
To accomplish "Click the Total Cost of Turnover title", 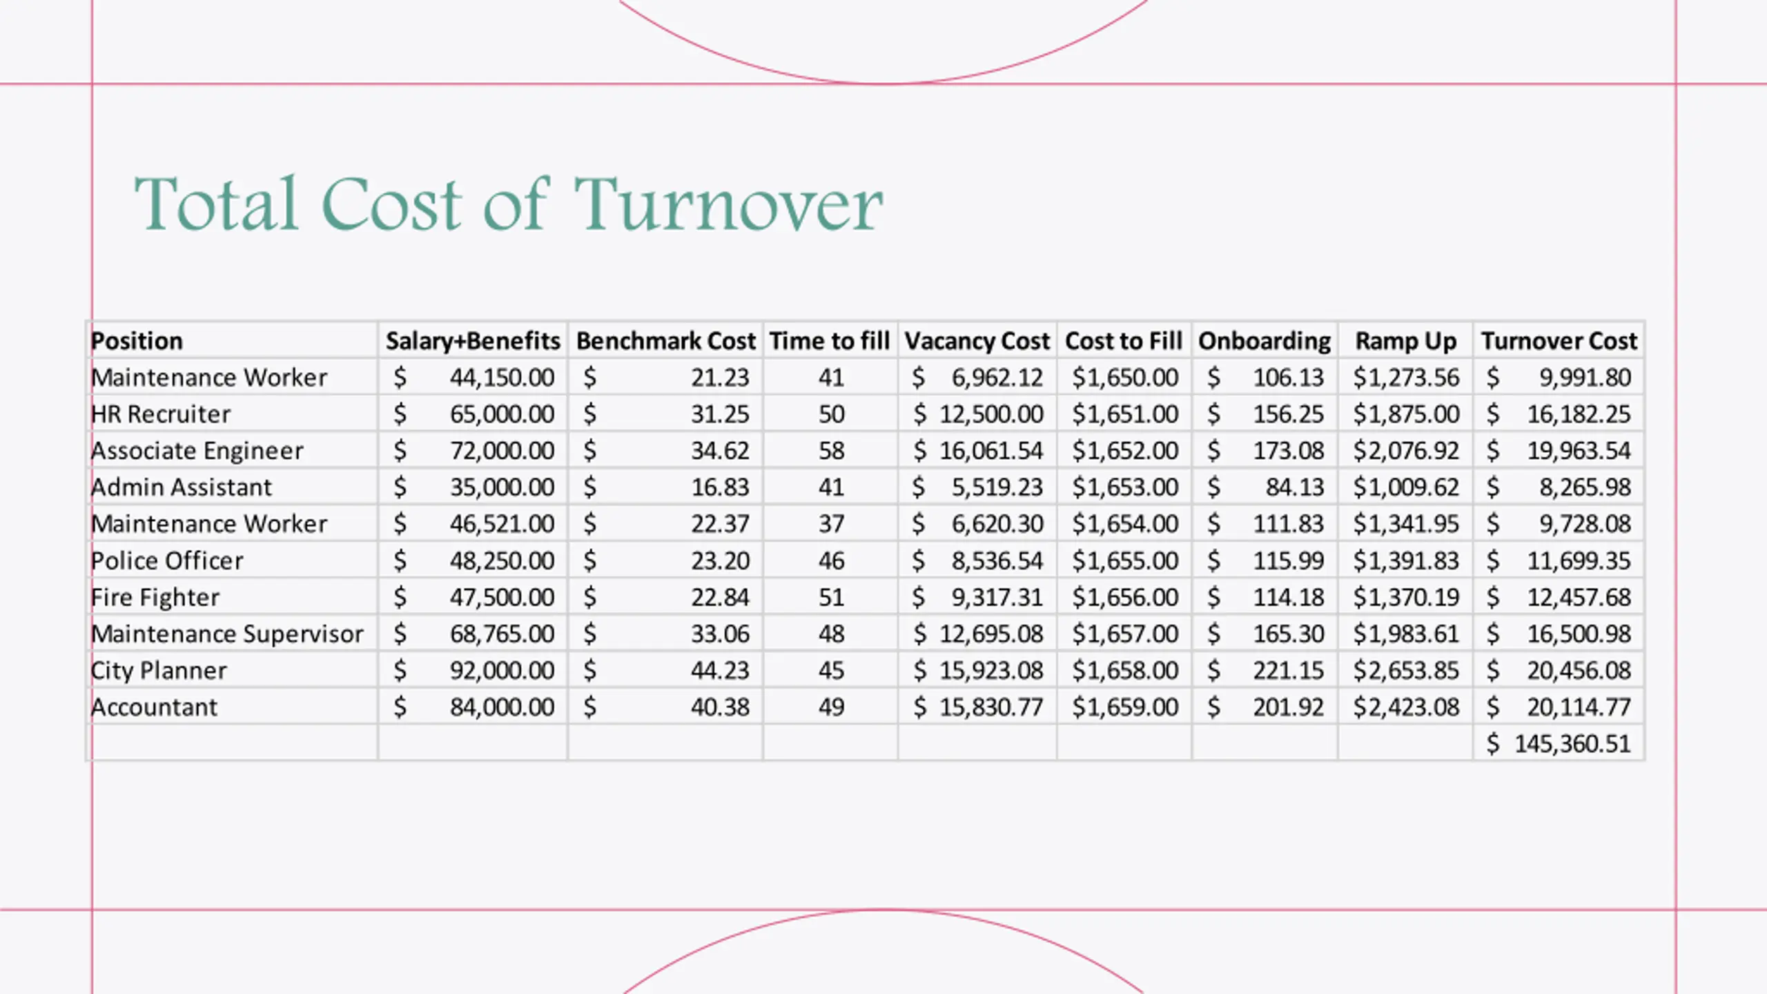I will pos(508,204).
